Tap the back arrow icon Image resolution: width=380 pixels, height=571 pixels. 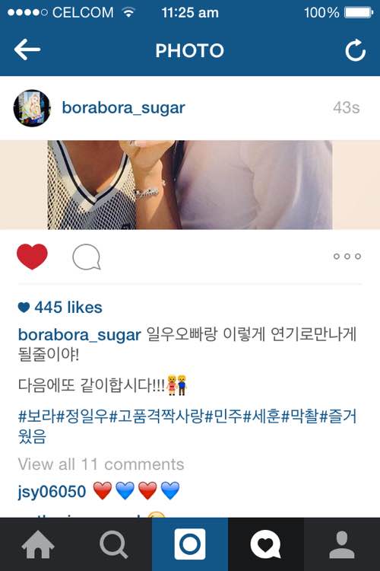pyautogui.click(x=27, y=49)
